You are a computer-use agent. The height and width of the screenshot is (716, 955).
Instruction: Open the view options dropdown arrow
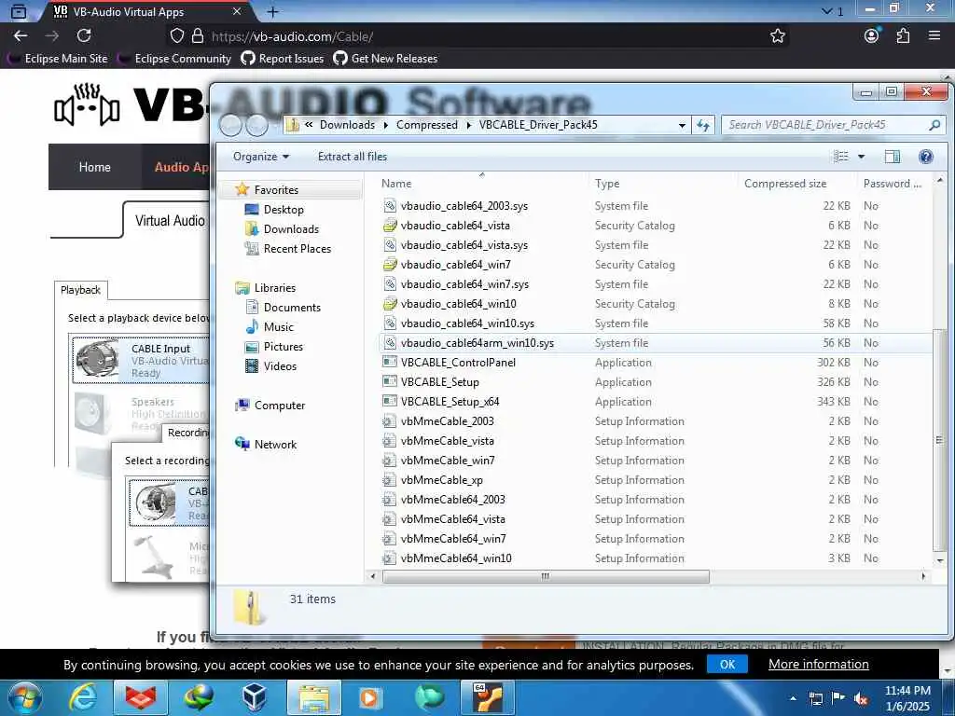coord(861,157)
